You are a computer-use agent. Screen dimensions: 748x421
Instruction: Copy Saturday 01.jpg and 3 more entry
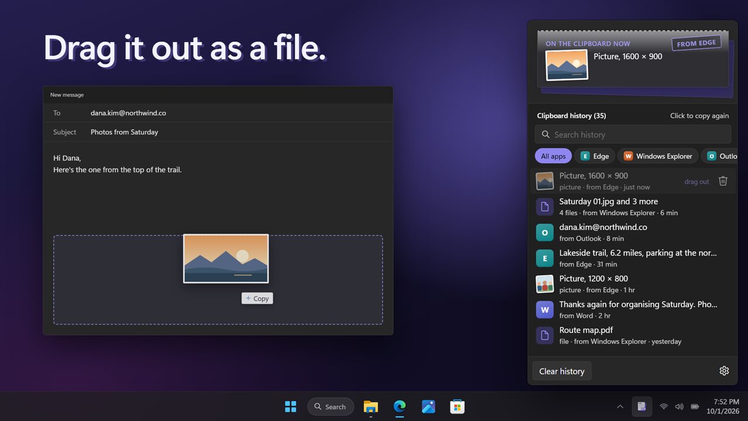coord(633,207)
